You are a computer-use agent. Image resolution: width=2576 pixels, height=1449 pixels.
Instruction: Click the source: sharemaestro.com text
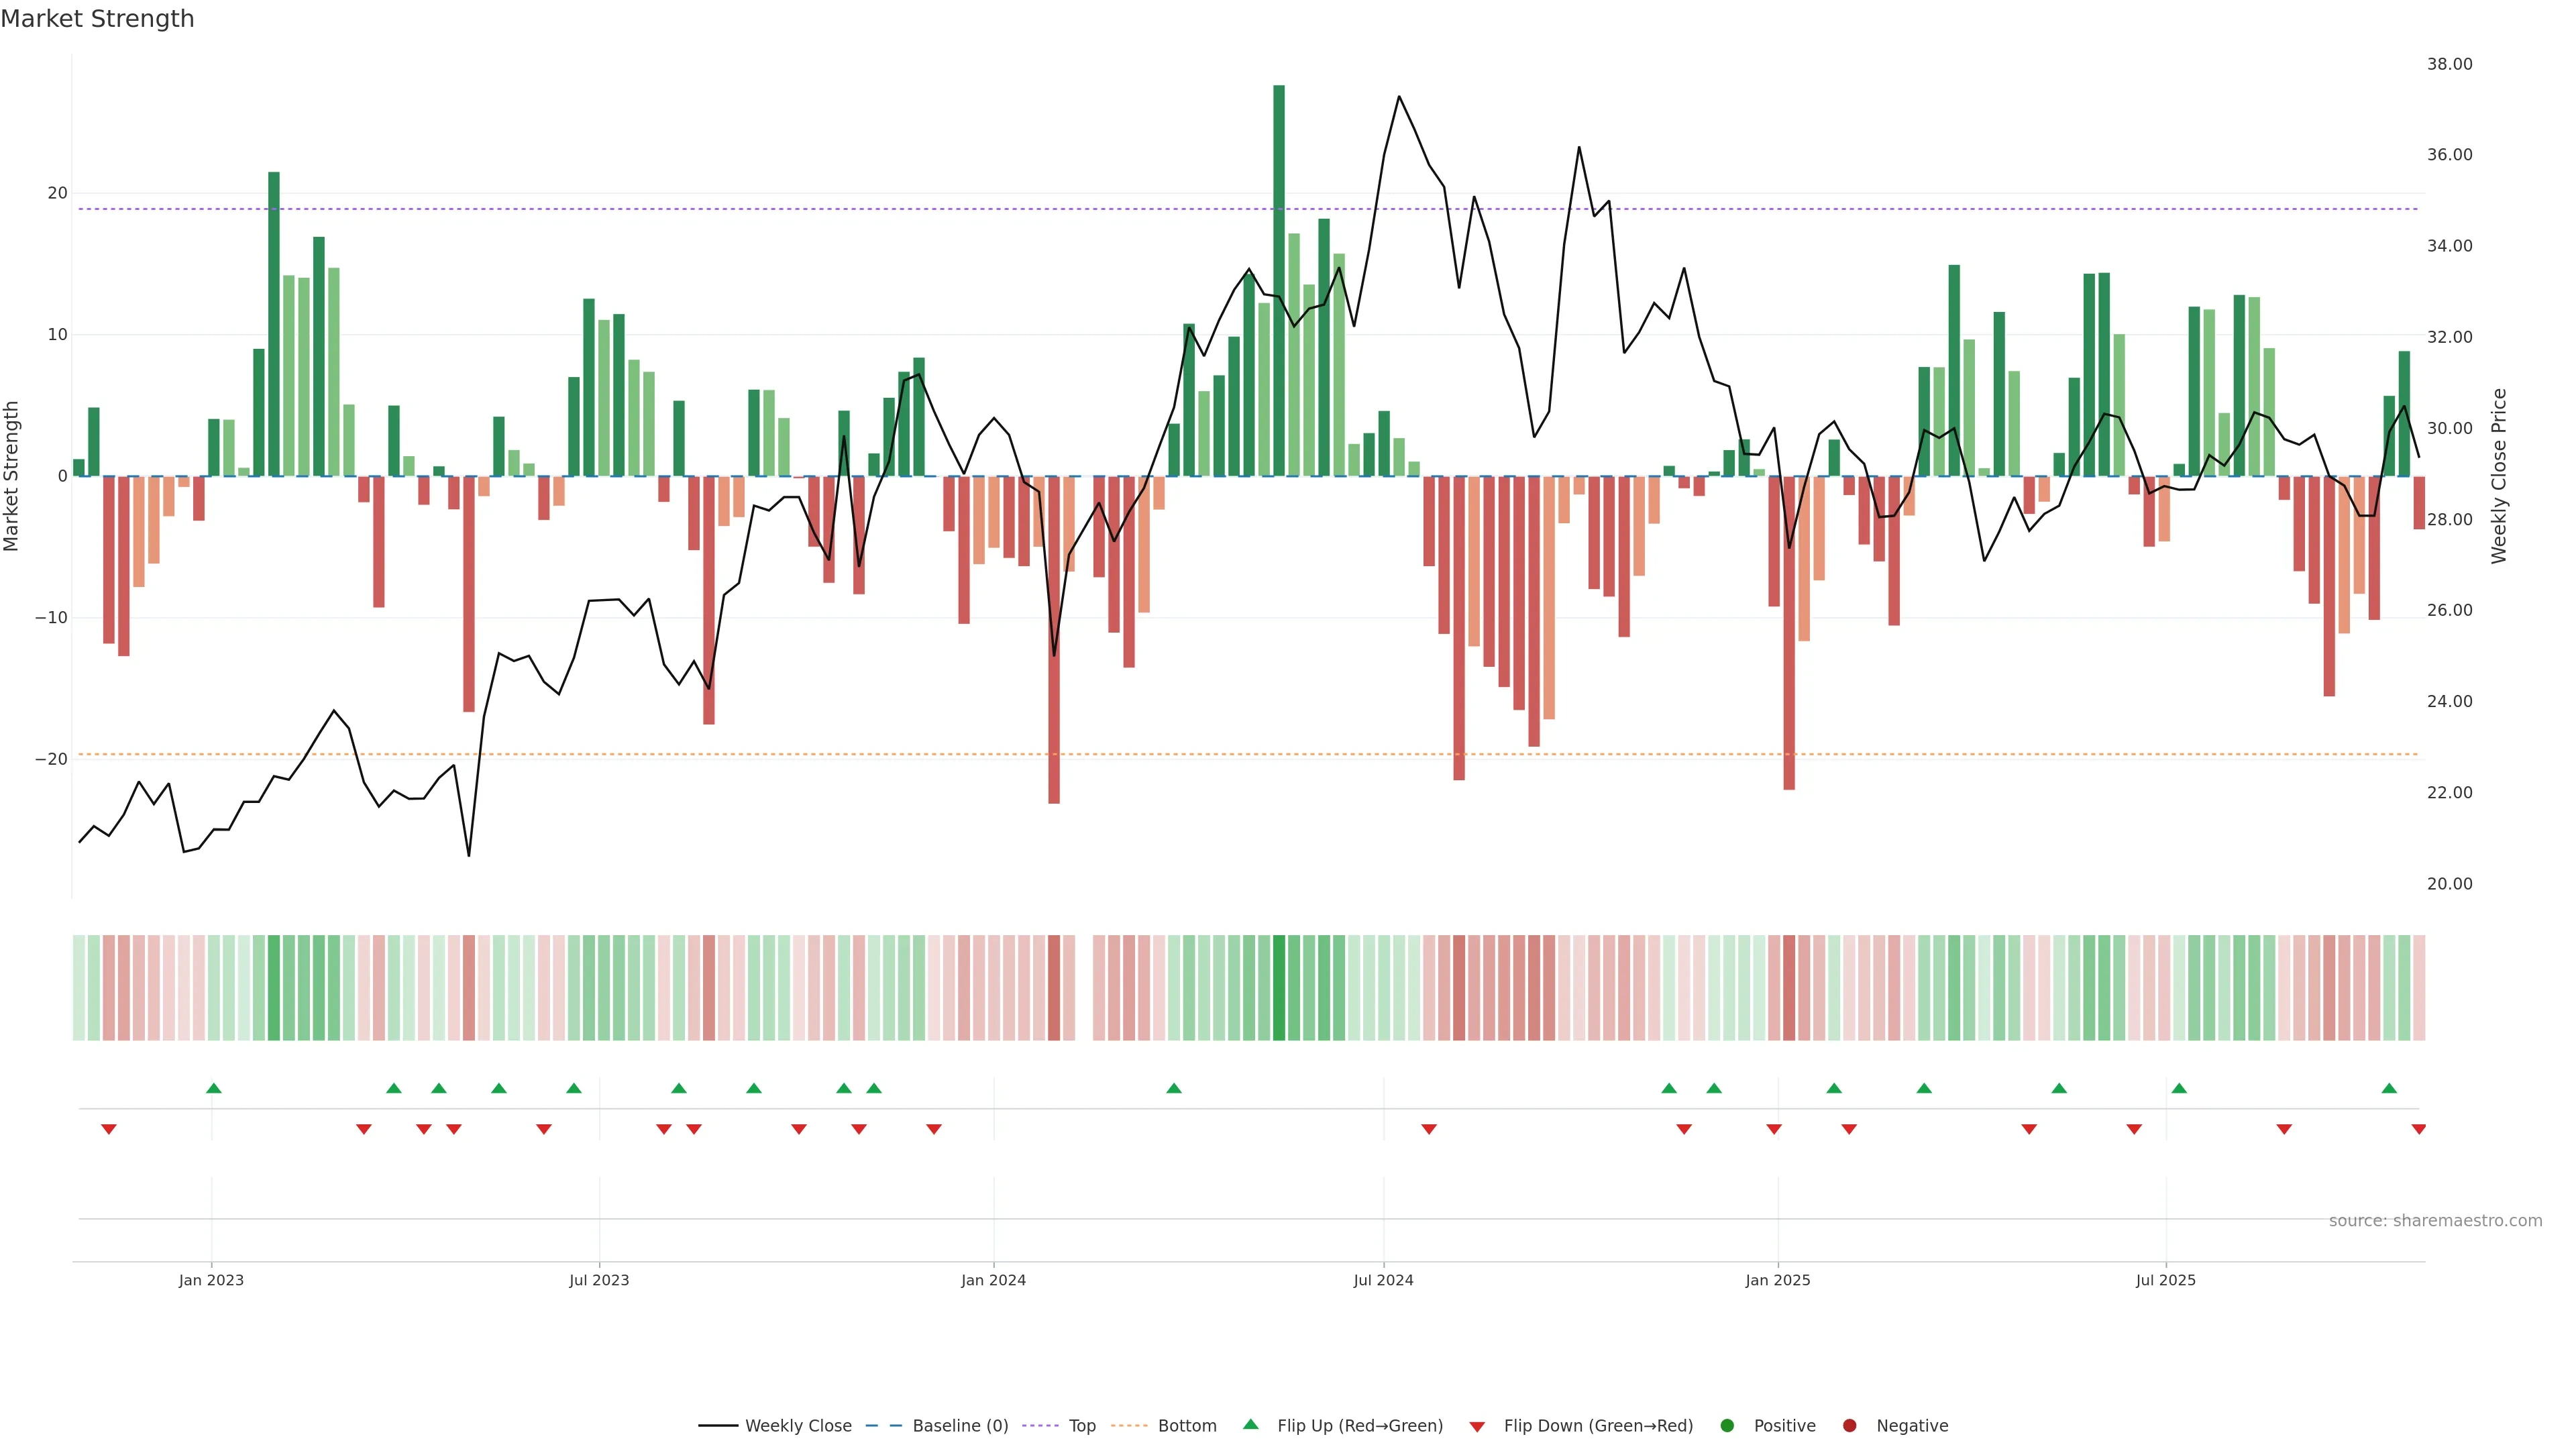2435,1221
